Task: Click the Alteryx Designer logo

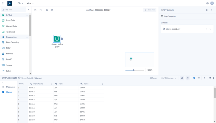Action: [10, 3]
